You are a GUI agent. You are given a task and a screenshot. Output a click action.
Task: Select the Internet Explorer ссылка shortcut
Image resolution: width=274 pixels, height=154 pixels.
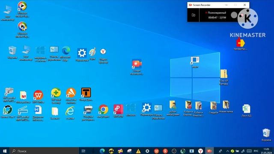(70, 113)
